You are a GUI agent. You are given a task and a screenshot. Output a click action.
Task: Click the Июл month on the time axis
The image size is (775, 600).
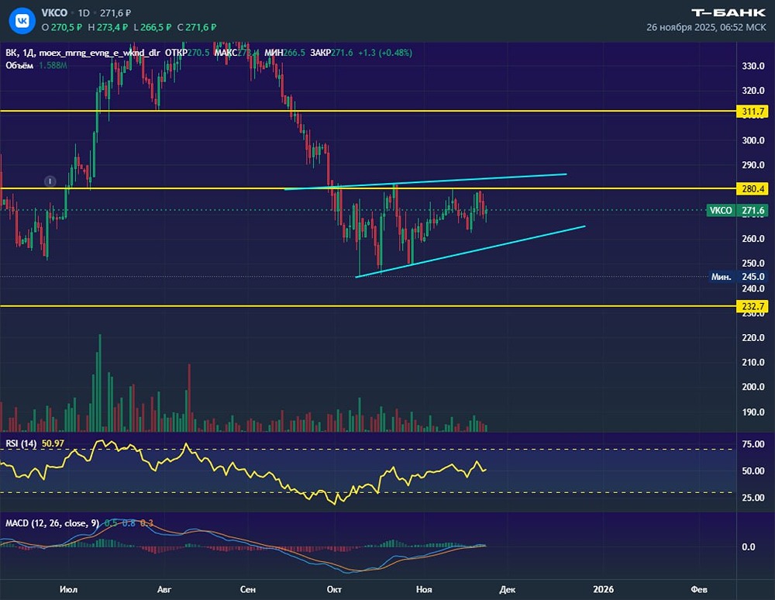68,589
